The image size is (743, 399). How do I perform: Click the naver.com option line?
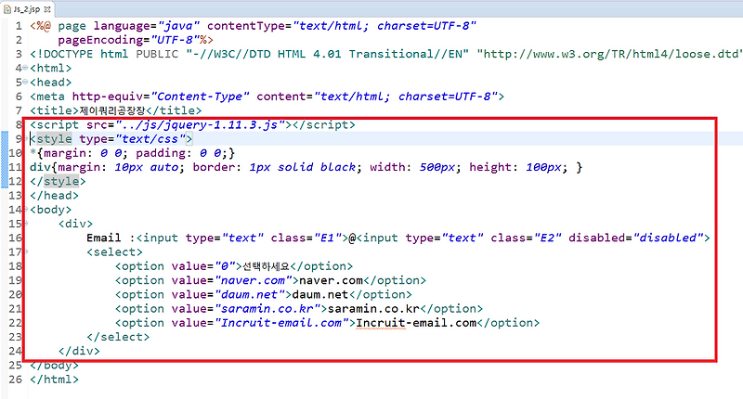point(270,280)
